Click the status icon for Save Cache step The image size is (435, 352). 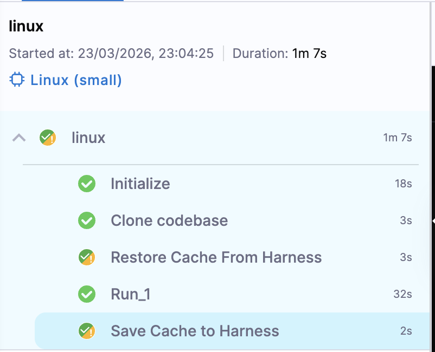coord(87,331)
